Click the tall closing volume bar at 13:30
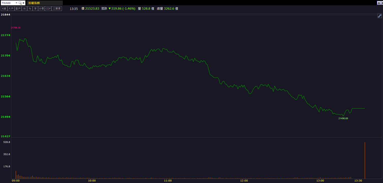The image size is (383, 183). click(x=365, y=160)
